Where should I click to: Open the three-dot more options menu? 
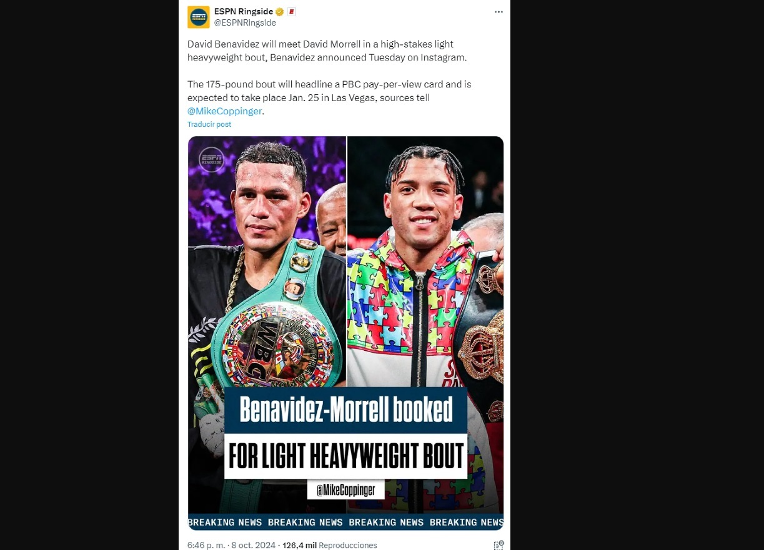[x=499, y=12]
